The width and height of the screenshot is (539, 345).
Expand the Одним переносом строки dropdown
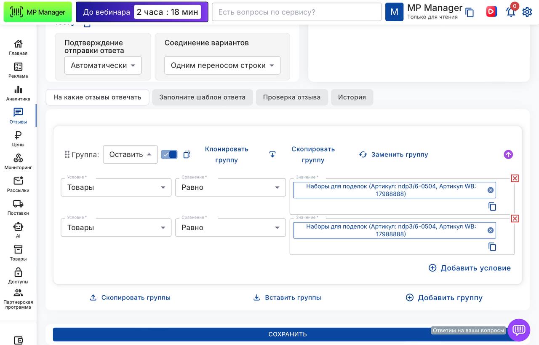(x=222, y=65)
